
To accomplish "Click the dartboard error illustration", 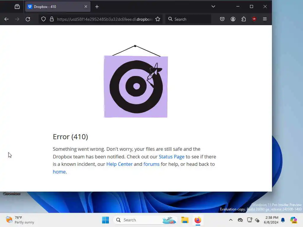I will pos(136,82).
